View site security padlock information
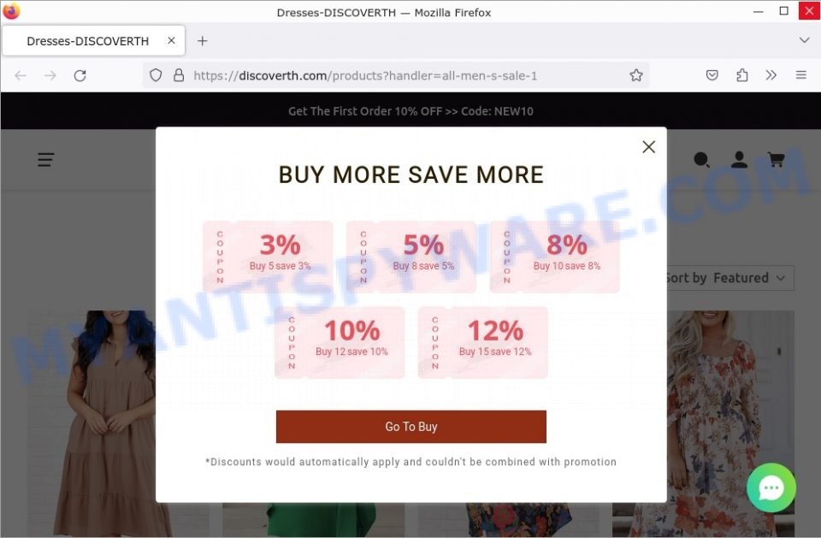The width and height of the screenshot is (821, 538). (x=179, y=75)
